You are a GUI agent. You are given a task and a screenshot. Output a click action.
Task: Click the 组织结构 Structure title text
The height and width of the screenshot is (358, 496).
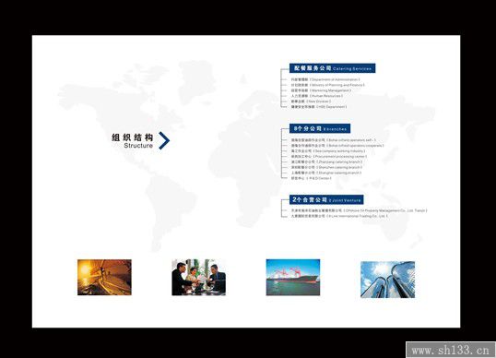pyautogui.click(x=133, y=141)
